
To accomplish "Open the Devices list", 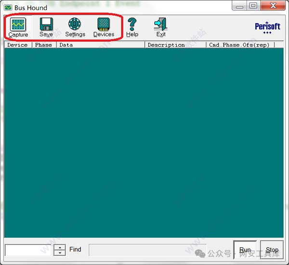I will click(104, 27).
